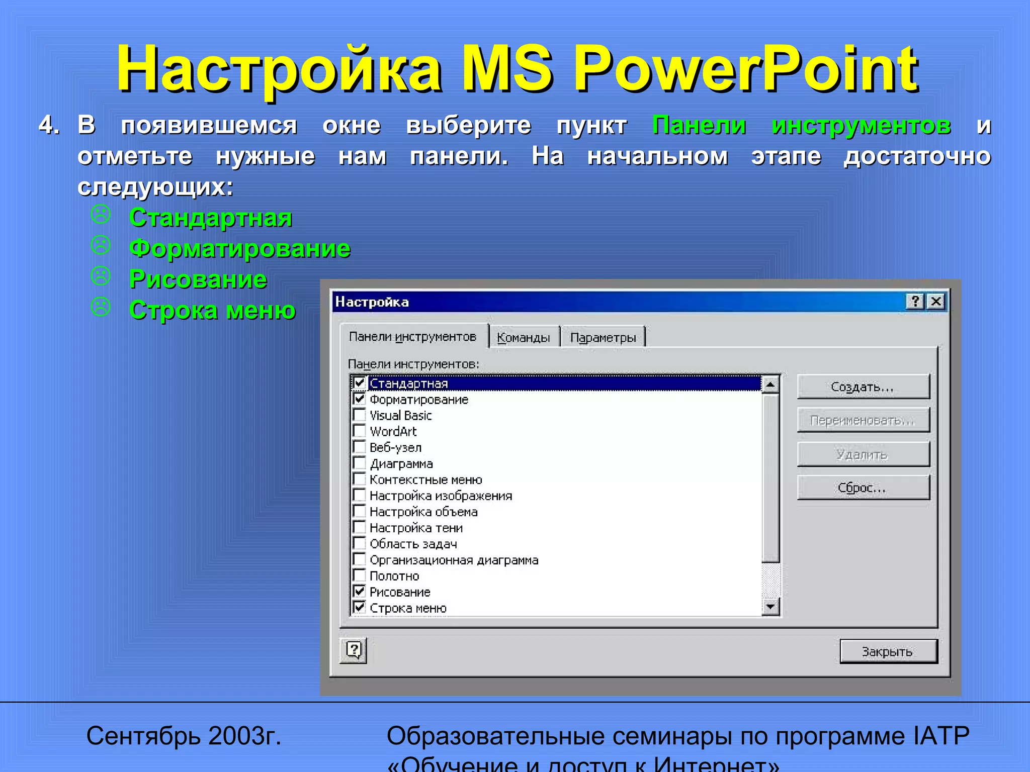Click the footer date Сентябрь 2003г.
The image size is (1030, 772).
tap(184, 736)
